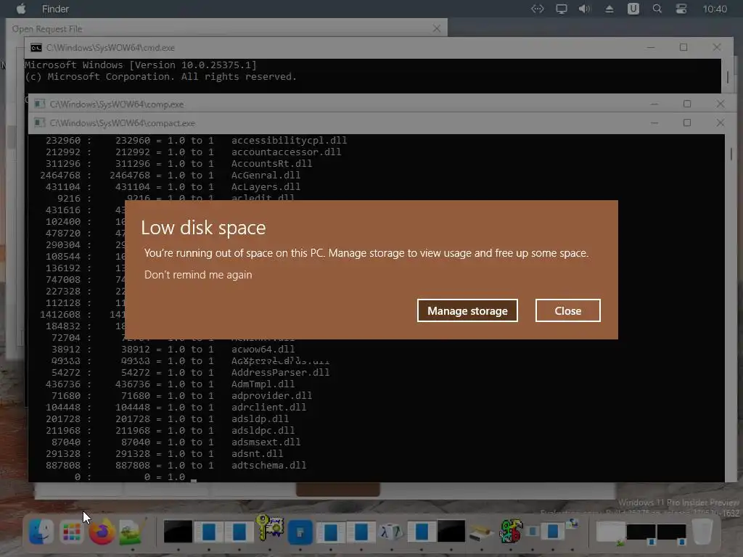Viewport: 743px width, 557px height.
Task: Open Launchpad grid icon in dock
Action: click(72, 532)
